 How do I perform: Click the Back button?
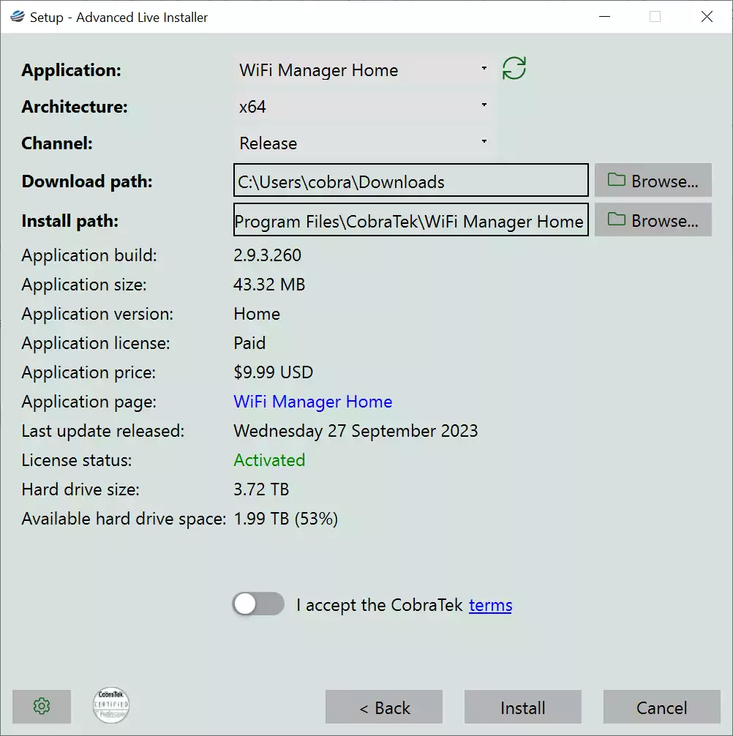(x=384, y=707)
